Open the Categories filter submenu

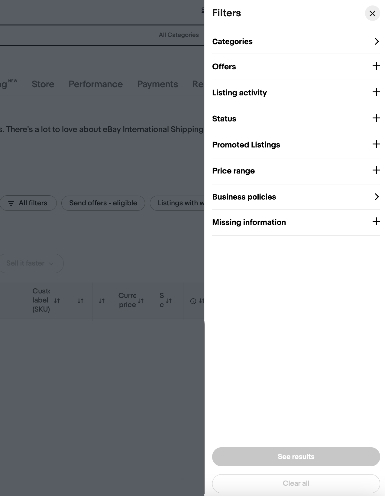376,41
